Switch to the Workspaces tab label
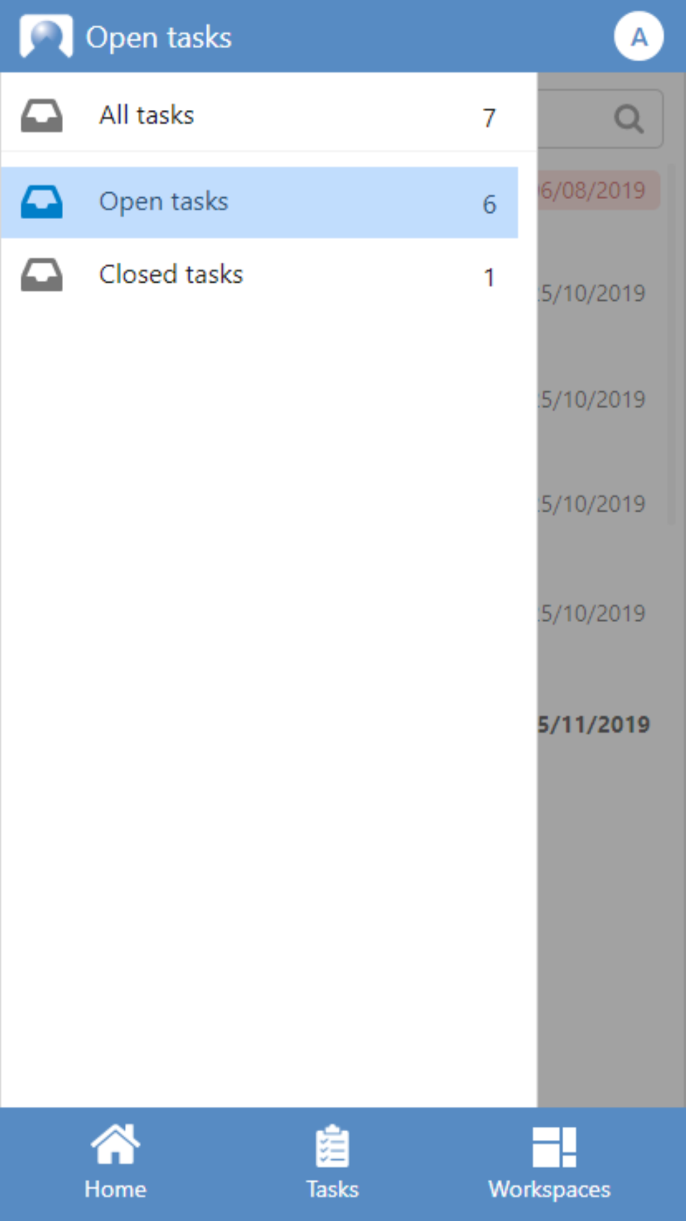Image resolution: width=686 pixels, height=1221 pixels. pyautogui.click(x=549, y=1189)
